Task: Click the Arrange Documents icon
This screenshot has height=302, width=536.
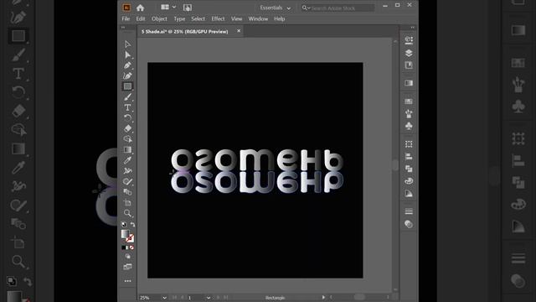Action: pyautogui.click(x=165, y=8)
